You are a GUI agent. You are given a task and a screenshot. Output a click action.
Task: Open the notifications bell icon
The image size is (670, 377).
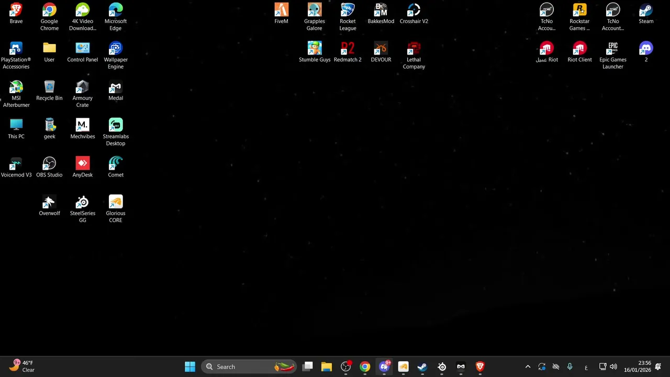pos(658,367)
